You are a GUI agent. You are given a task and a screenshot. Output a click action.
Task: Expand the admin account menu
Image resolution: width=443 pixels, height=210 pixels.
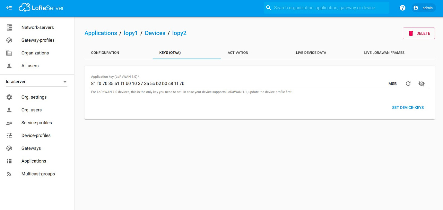coord(423,8)
